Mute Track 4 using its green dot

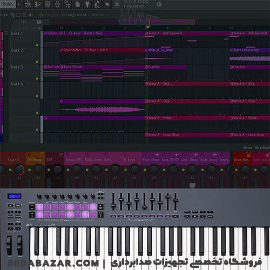click(x=37, y=96)
